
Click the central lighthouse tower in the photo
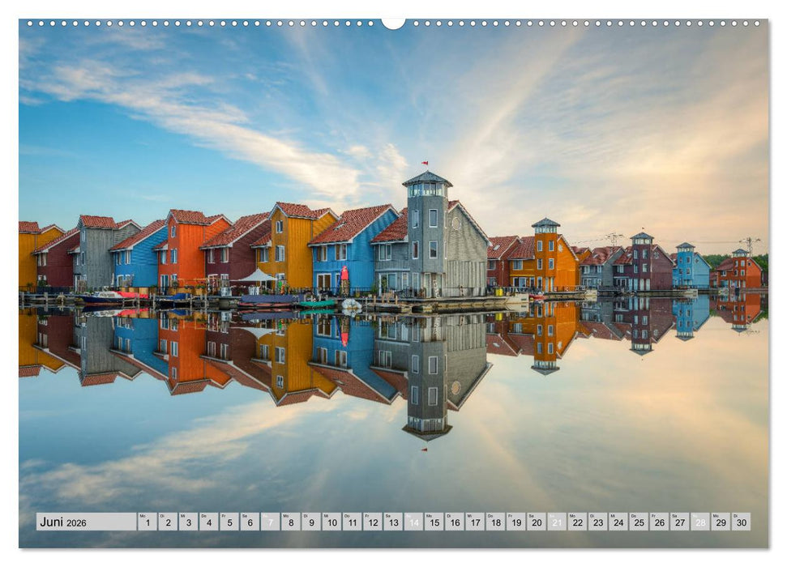pos(427,227)
